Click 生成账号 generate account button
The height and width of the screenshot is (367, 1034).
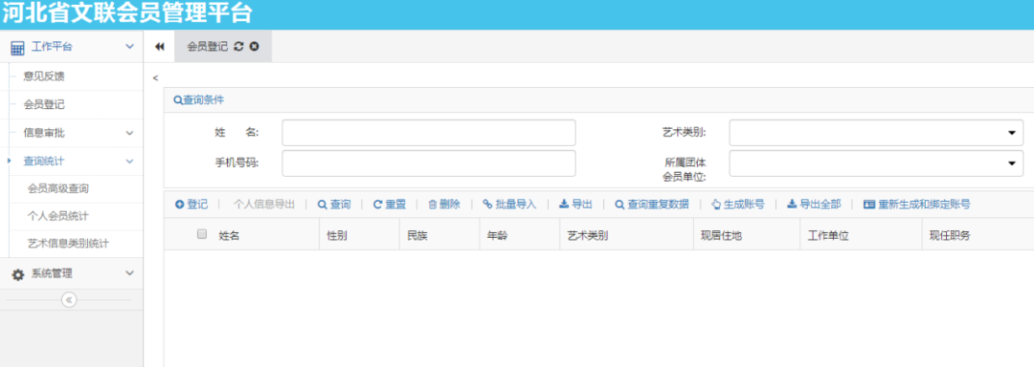coord(738,205)
